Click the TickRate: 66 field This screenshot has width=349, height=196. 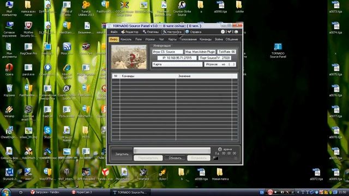tap(227, 52)
